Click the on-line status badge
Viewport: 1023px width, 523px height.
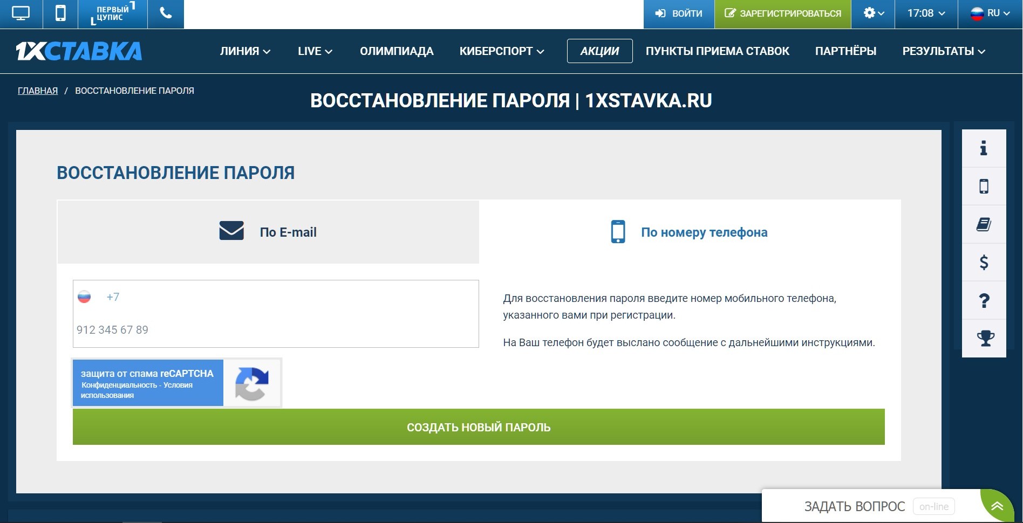coord(934,507)
